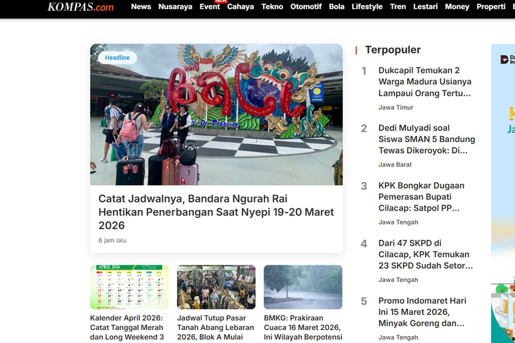
Task: Go to the Bola section
Action: point(336,7)
